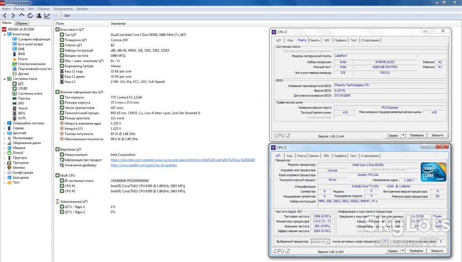Image resolution: width=462 pixels, height=262 pixels.
Task: Expand the Мультимедіа tree node
Action: 5,138
